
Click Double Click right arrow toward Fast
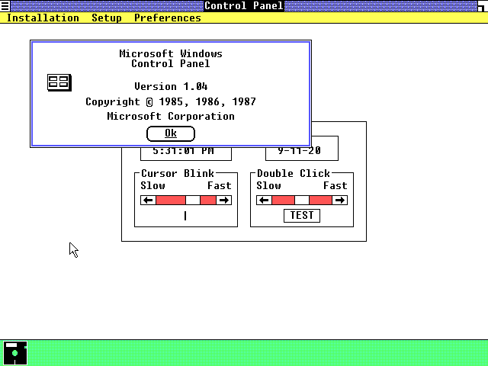point(339,200)
